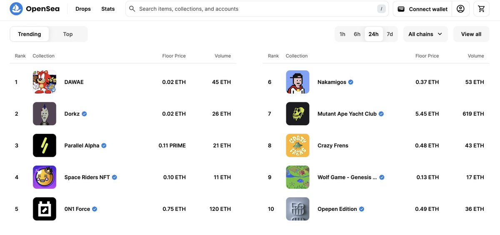Click the 0.10 ETH floor price
This screenshot has width=500, height=235.
pos(175,177)
